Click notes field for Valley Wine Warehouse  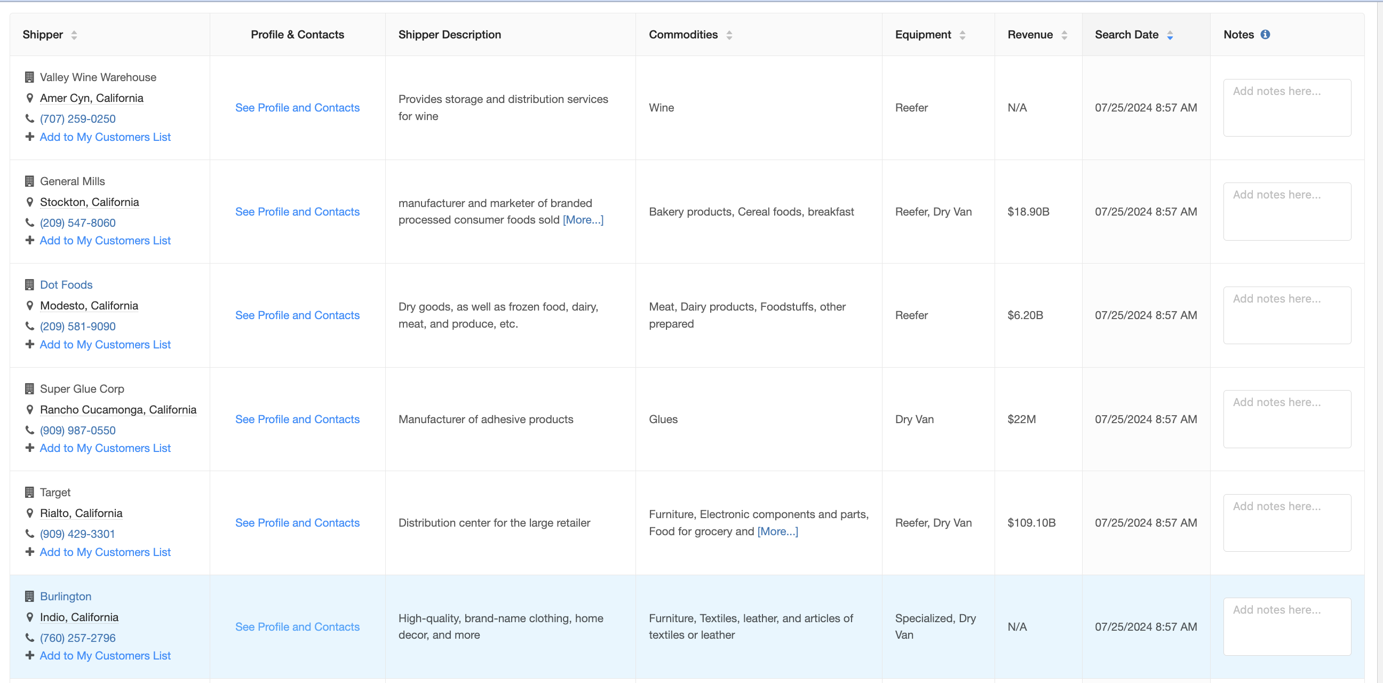tap(1287, 108)
